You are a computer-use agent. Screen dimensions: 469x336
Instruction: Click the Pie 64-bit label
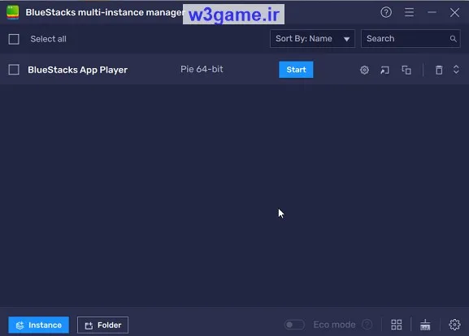pyautogui.click(x=202, y=69)
